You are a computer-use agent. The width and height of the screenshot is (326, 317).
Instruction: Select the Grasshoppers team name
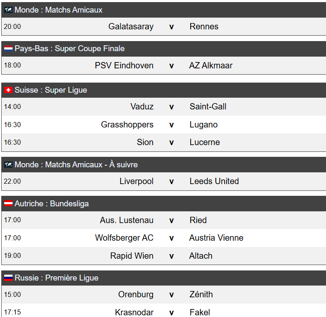coord(127,125)
